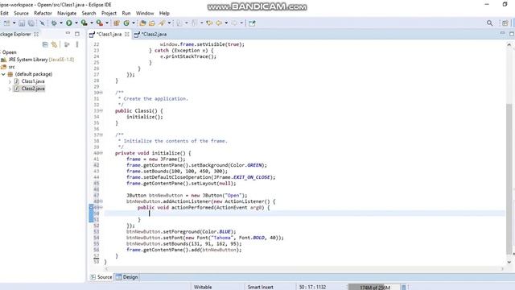The height and width of the screenshot is (290, 515).
Task: Click the flashlight Search toolbar icon
Action: [x=162, y=23]
